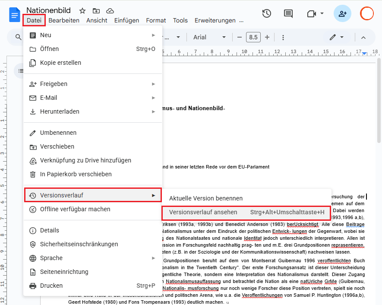The height and width of the screenshot is (305, 382).
Task: Choose Verschieben menu entry
Action: [92, 146]
